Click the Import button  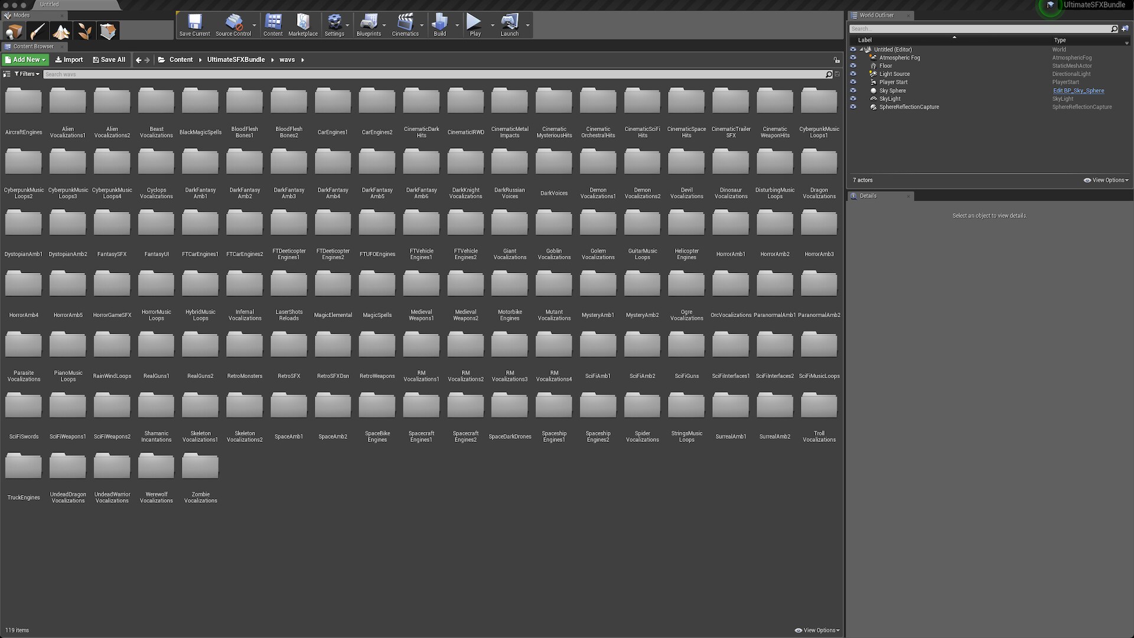coord(69,60)
